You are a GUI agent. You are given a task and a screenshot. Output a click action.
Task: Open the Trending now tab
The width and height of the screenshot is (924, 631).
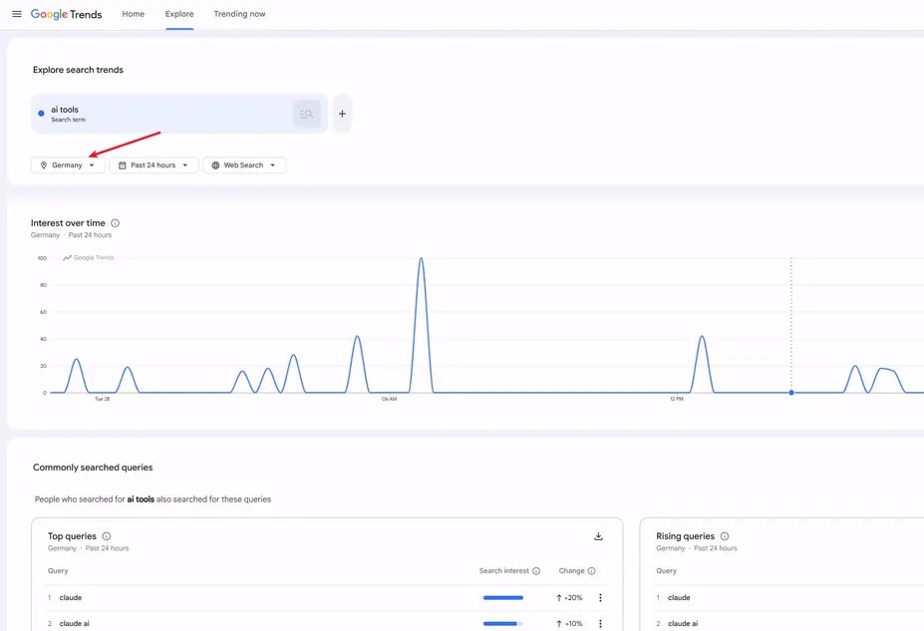click(239, 14)
